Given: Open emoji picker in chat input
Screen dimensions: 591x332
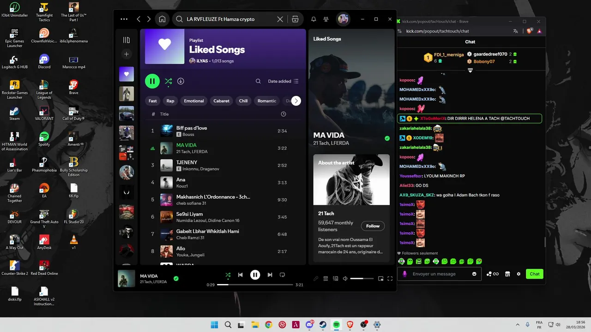Looking at the screenshot, I should coord(474,274).
